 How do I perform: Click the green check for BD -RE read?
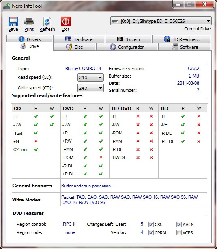coord(183,125)
